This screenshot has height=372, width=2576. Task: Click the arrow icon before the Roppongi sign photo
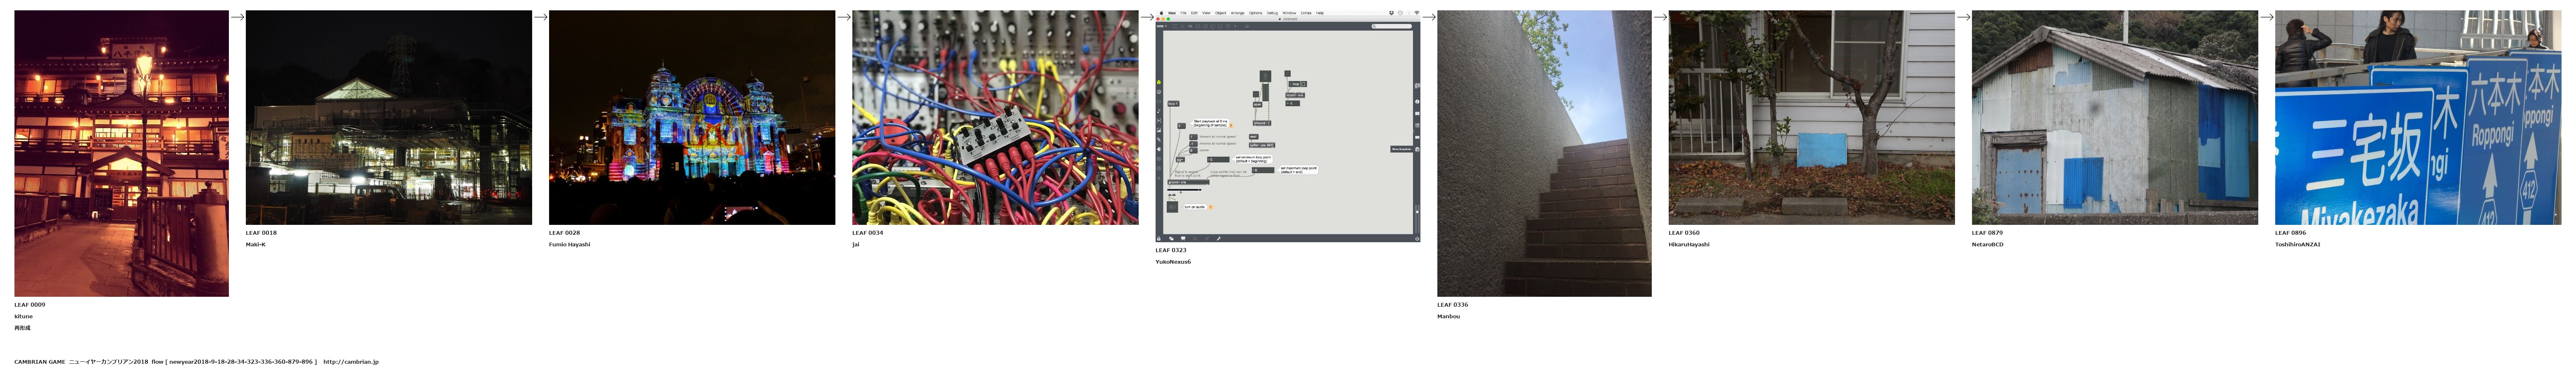click(2266, 17)
